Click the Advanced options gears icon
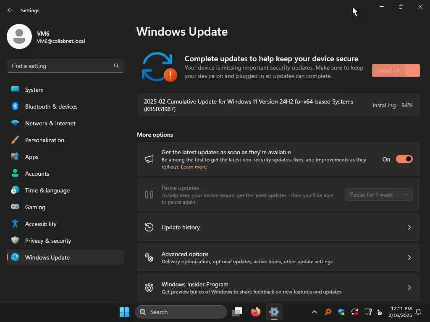The height and width of the screenshot is (322, 430). coord(149,257)
